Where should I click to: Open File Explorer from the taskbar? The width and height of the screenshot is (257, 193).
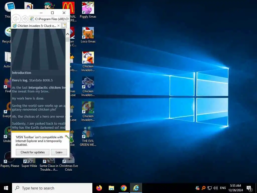111,188
